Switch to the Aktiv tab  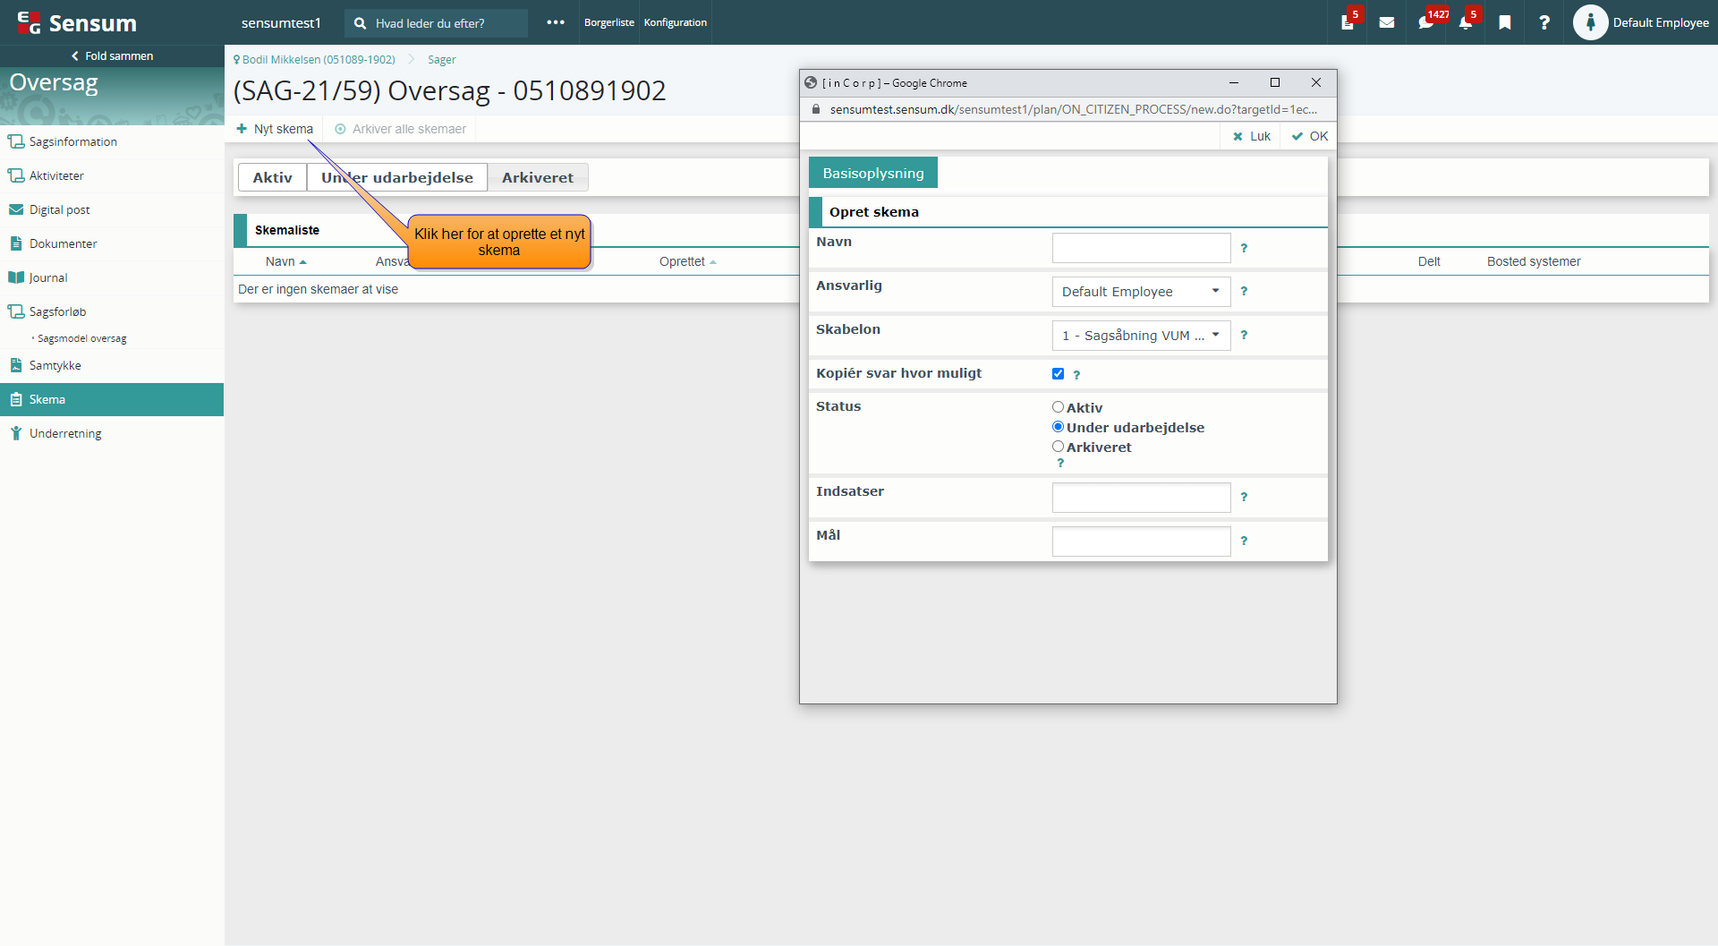click(272, 177)
